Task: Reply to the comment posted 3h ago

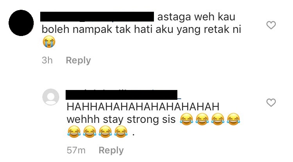Action: pos(78,60)
